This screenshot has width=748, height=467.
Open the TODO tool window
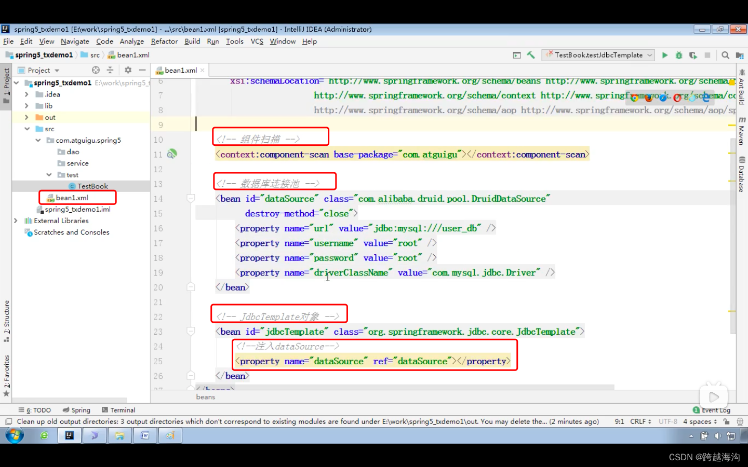pos(35,410)
